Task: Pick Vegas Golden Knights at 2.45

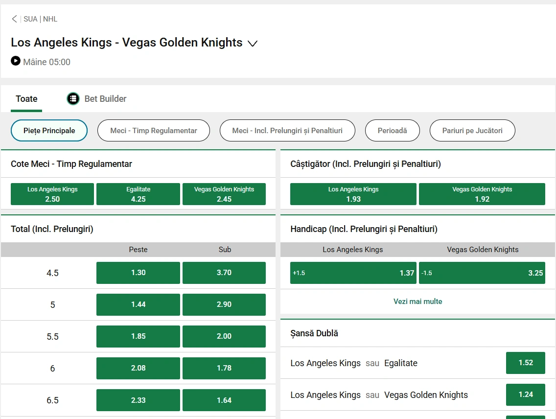Action: [x=224, y=194]
